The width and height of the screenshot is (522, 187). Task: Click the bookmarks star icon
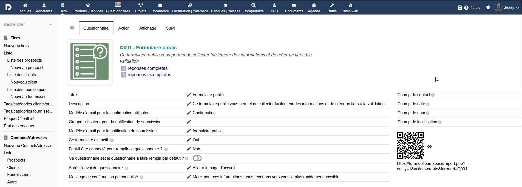(x=488, y=7)
